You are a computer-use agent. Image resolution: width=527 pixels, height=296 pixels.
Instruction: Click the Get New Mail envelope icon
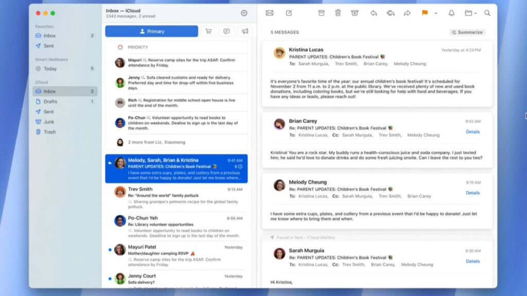(270, 13)
